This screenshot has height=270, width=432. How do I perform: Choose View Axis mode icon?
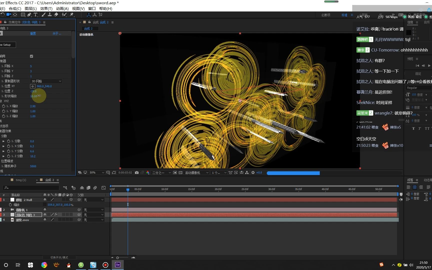pyautogui.click(x=100, y=15)
